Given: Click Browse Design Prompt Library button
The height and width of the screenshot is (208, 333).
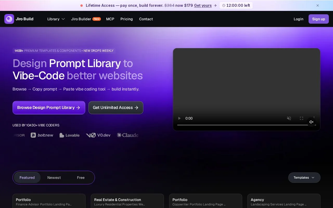Looking at the screenshot, I should point(49,108).
